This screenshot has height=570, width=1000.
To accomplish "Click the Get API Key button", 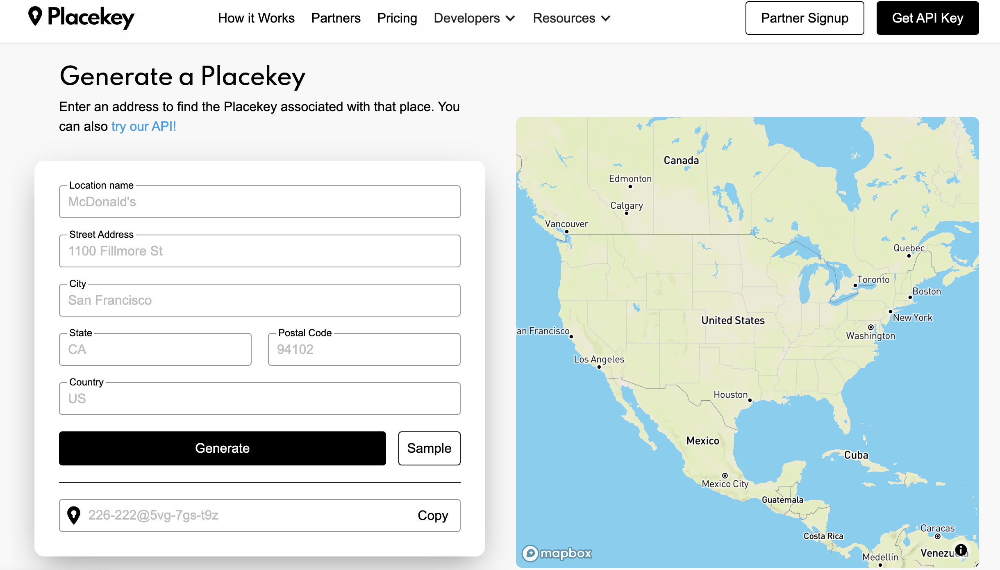I will coord(927,18).
